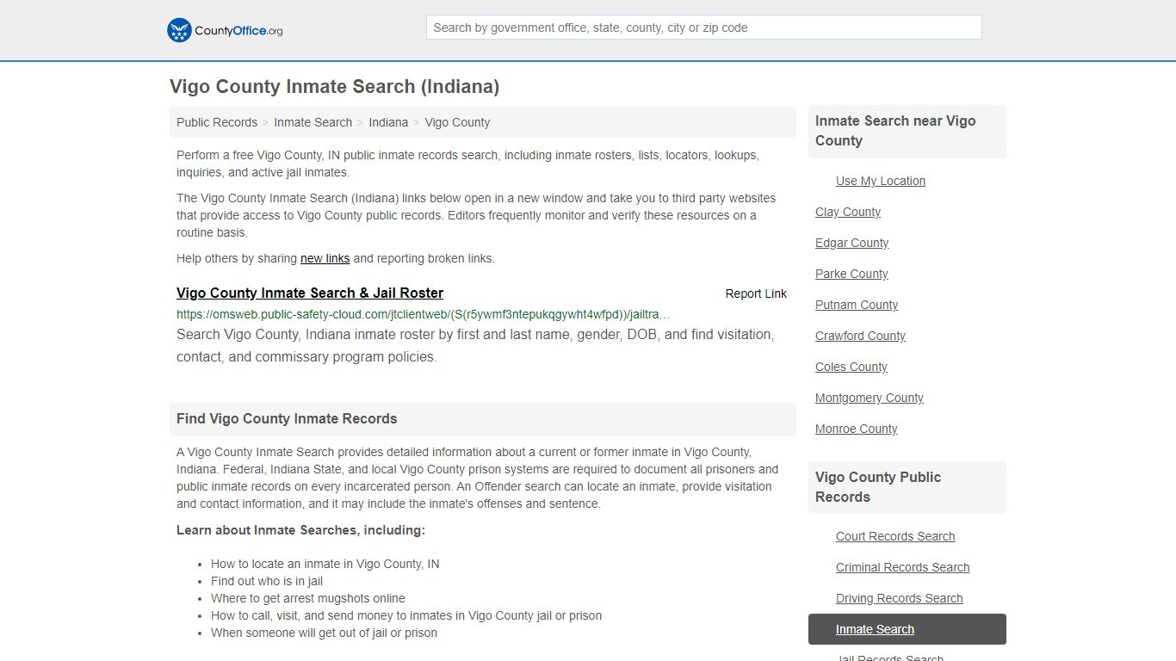Click 'When someone will get out of jail' bullet
This screenshot has height=661, width=1176.
(x=324, y=633)
